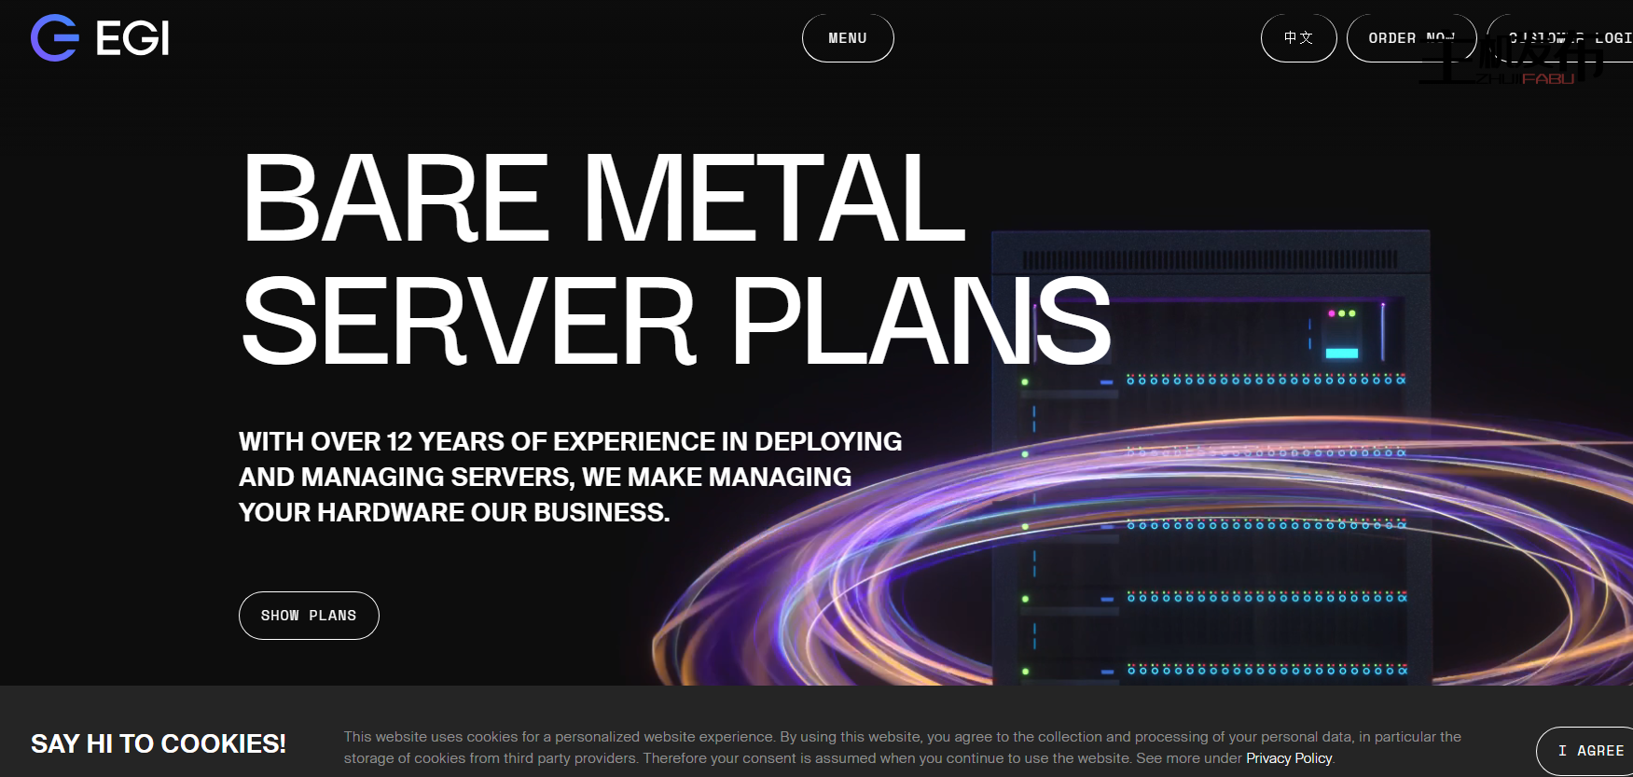Image resolution: width=1633 pixels, height=777 pixels.
Task: Open the Privacy Policy link
Action: (x=1288, y=758)
